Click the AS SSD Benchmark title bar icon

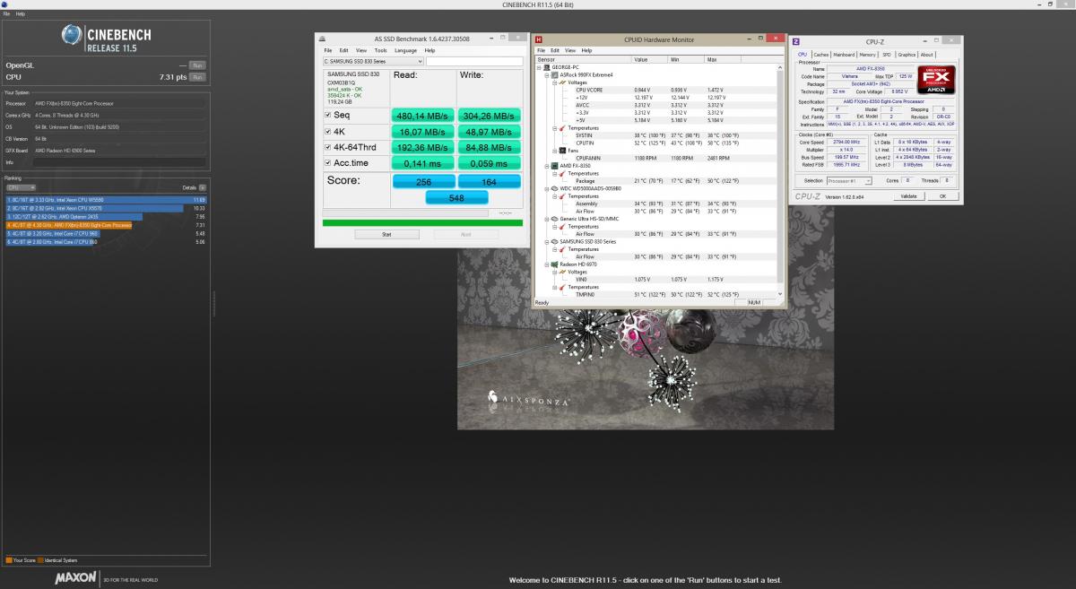(x=324, y=39)
